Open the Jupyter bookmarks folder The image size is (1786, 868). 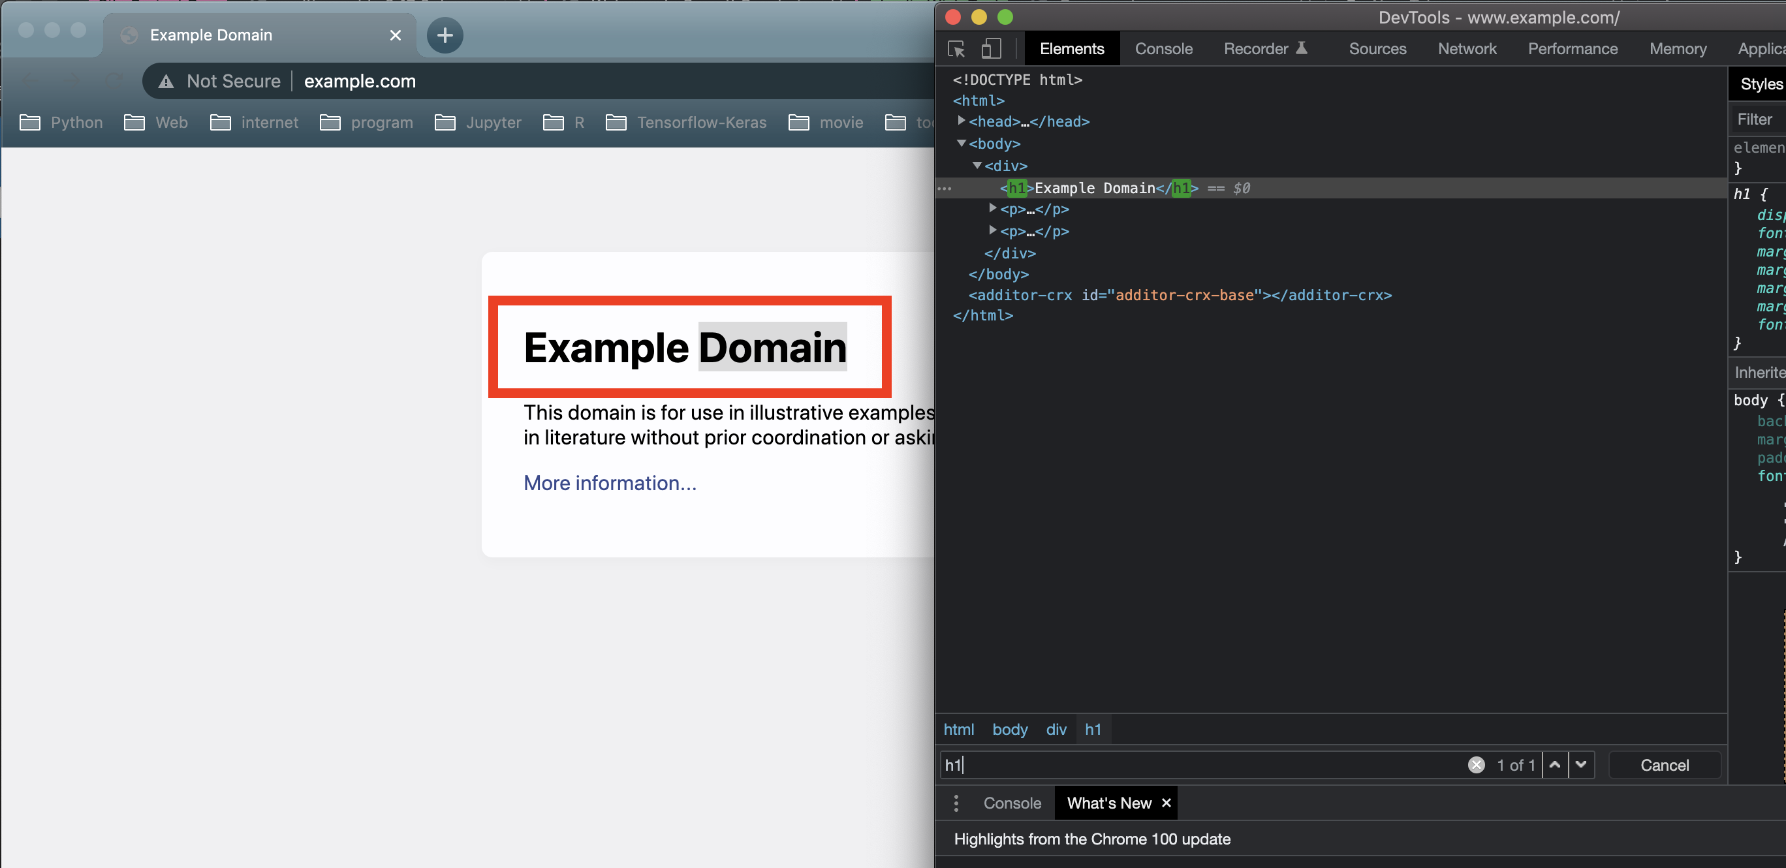point(478,123)
